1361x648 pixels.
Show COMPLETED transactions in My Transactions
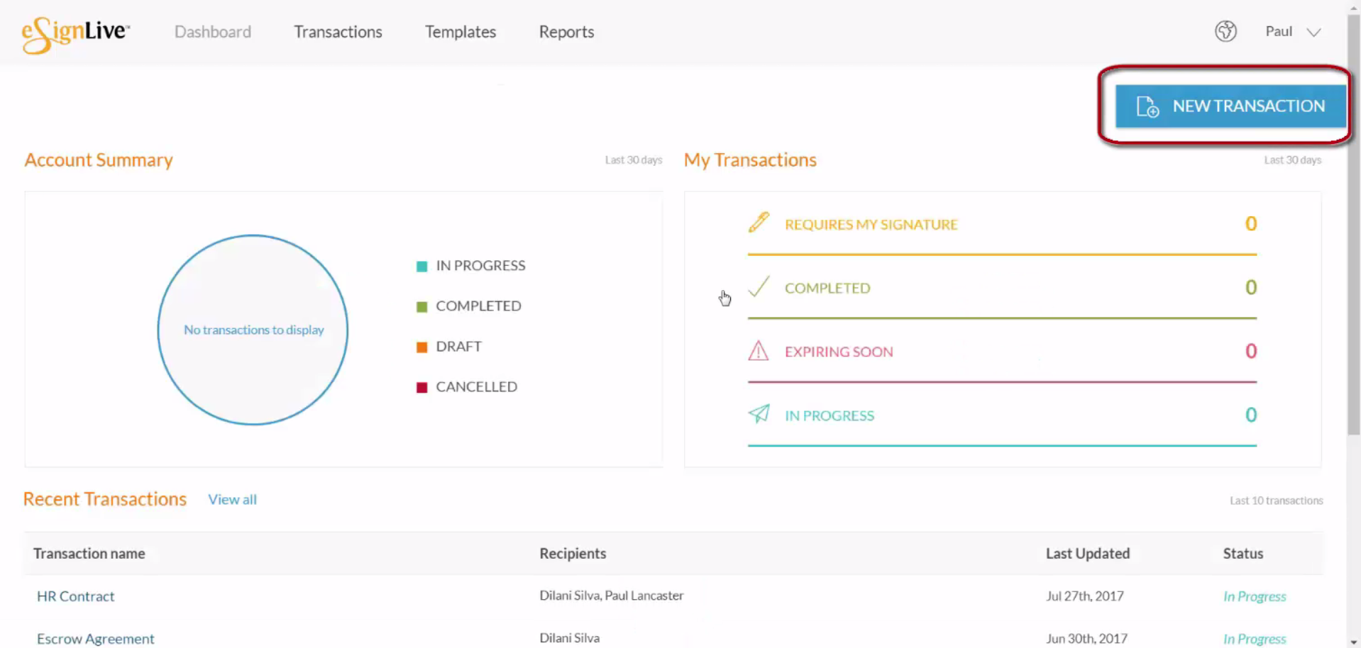827,289
